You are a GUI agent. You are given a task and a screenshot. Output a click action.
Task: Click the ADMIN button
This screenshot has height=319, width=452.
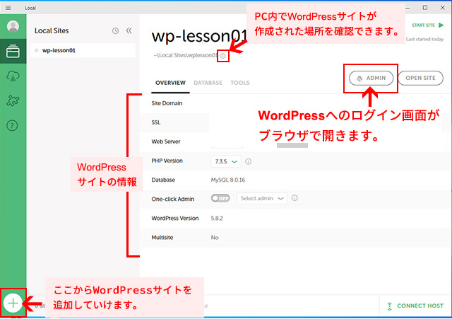(371, 79)
